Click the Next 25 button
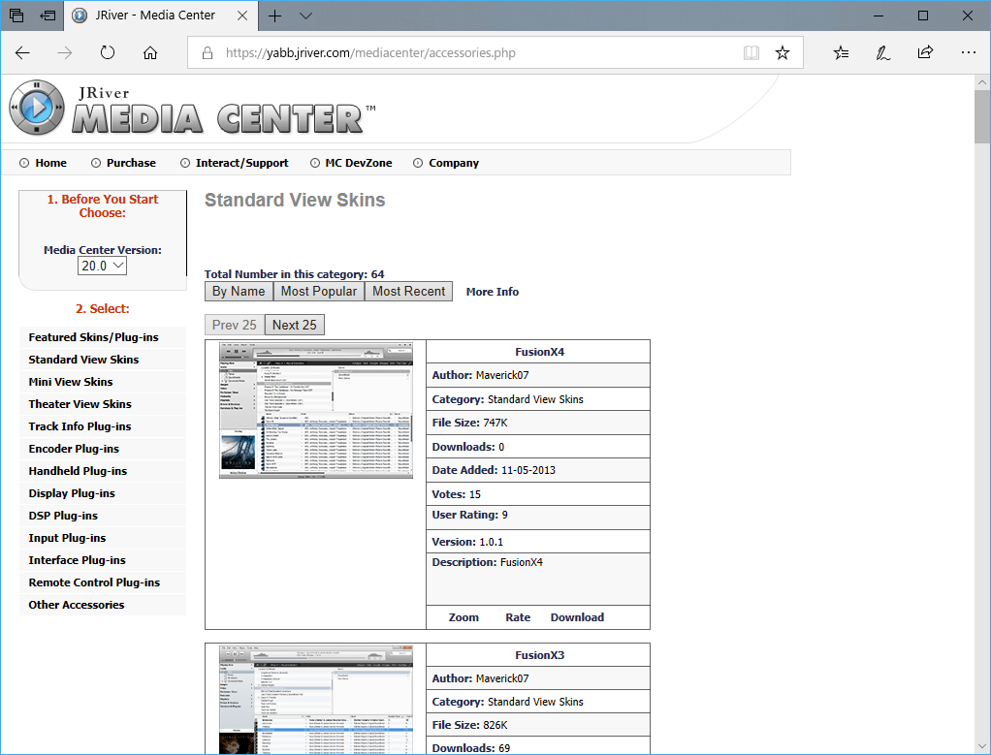 (295, 325)
